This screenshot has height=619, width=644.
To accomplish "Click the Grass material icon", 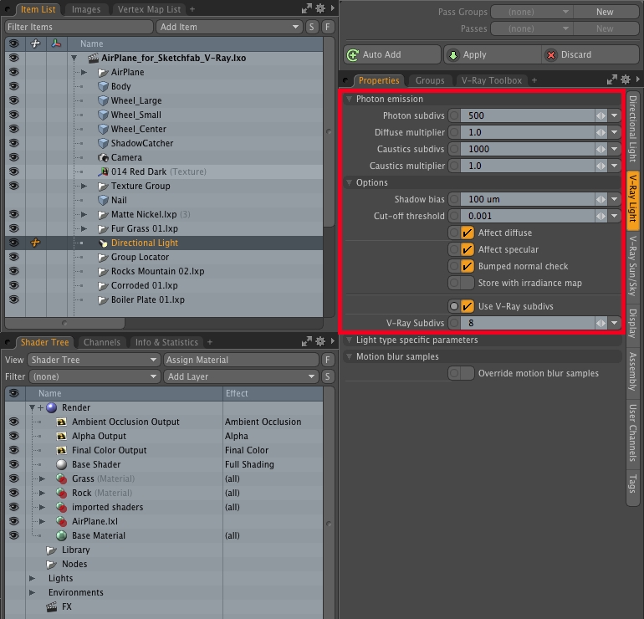I will pos(62,479).
